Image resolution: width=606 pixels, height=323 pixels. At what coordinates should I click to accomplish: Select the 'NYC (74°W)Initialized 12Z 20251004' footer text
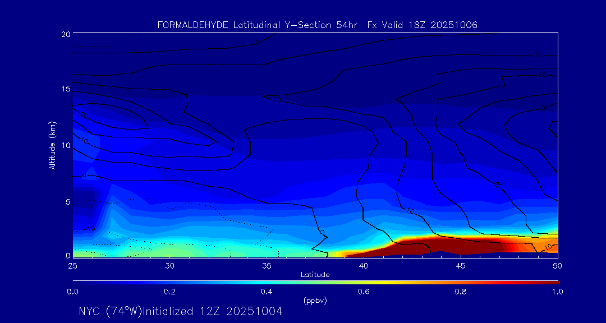coord(181,311)
